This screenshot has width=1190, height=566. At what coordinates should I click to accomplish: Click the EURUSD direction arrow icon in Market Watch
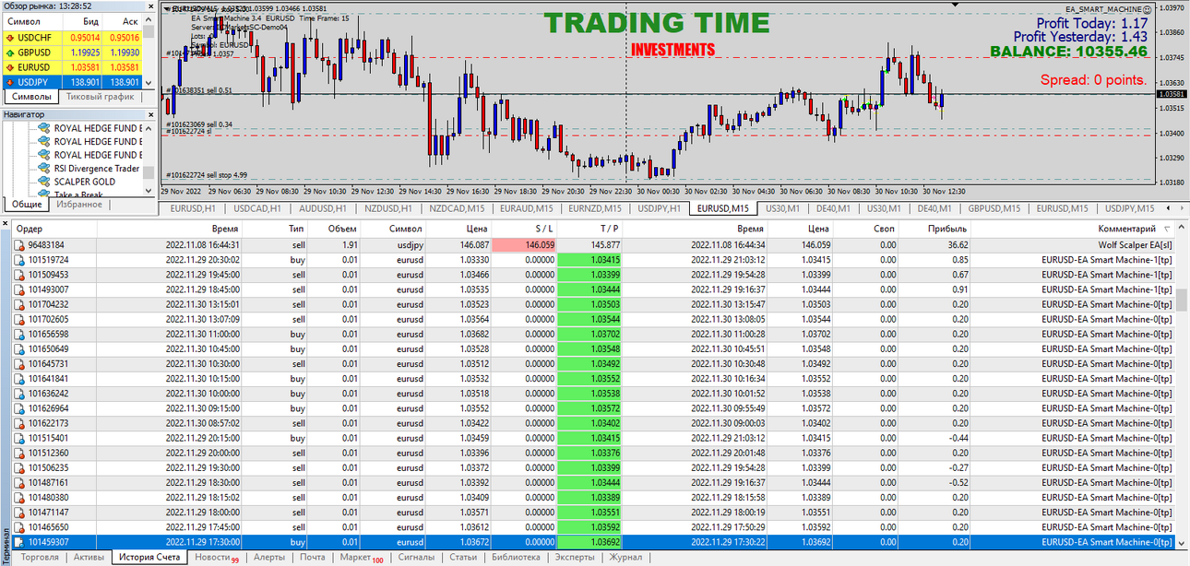pyautogui.click(x=10, y=67)
